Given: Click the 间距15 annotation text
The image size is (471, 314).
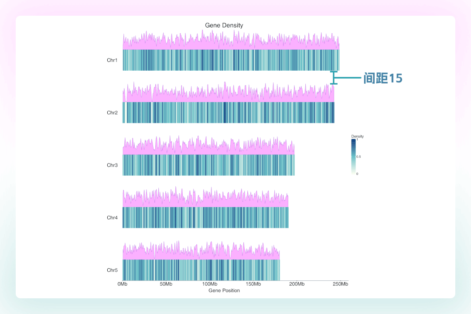Looking at the screenshot, I should (x=383, y=78).
